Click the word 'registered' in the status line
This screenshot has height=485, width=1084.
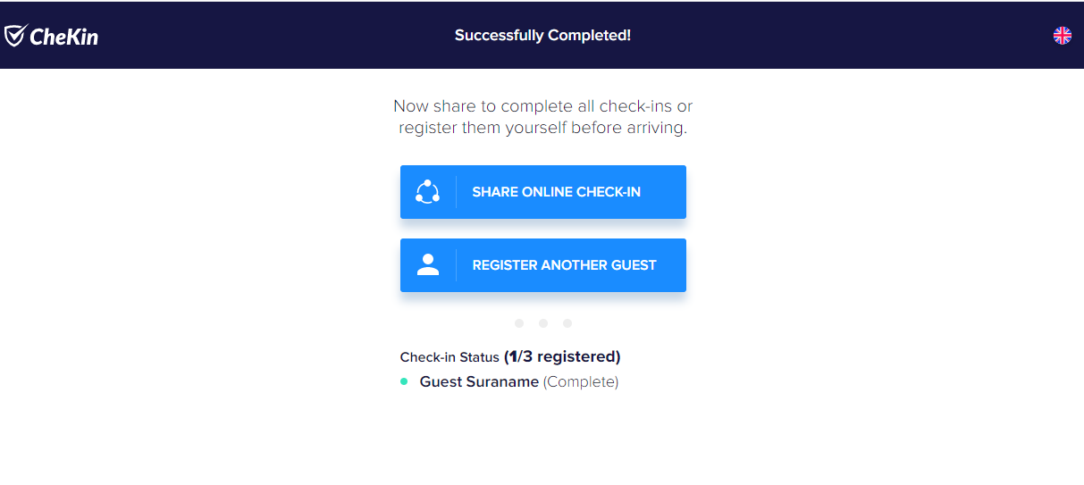pyautogui.click(x=578, y=356)
